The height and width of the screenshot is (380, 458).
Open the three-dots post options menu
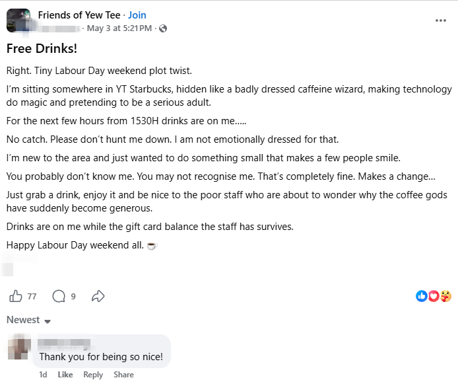[x=440, y=20]
